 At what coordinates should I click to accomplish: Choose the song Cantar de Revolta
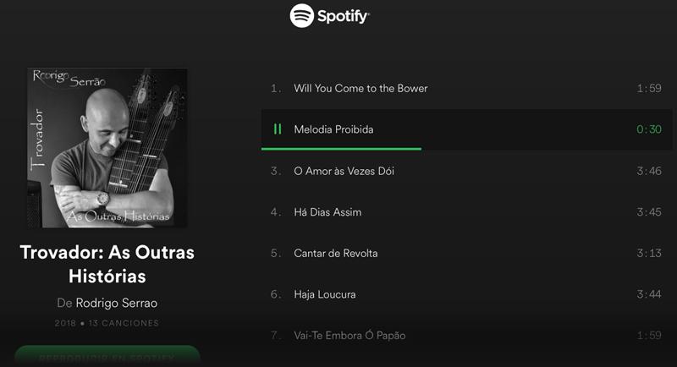466,253
